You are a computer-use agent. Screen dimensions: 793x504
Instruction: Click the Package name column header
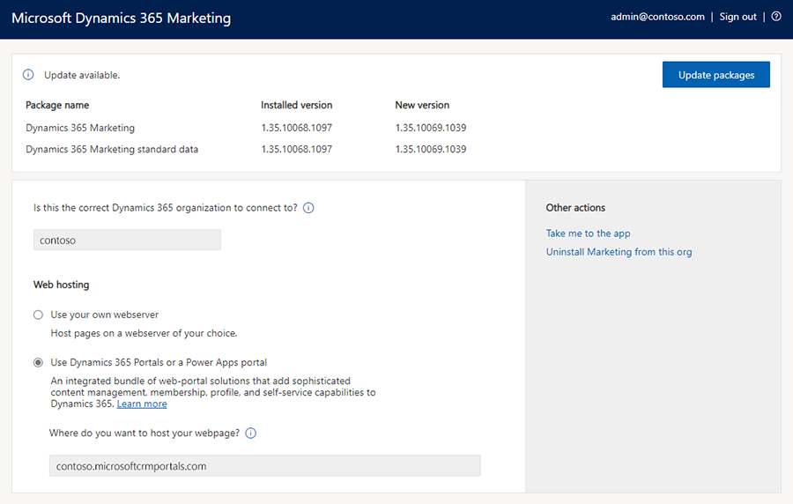57,105
